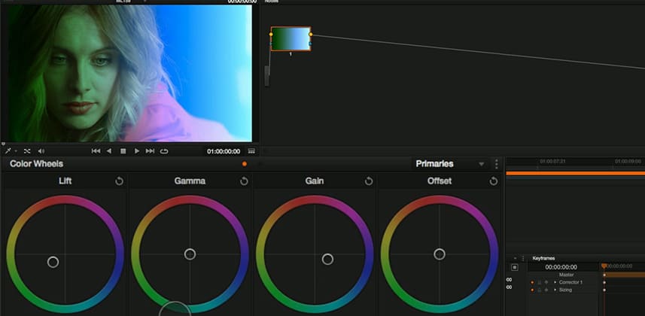
Task: Click the viewer timecode 01:00:00:00 field
Action: point(224,151)
